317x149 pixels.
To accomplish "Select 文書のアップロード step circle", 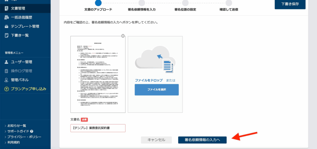I will pos(98,3).
